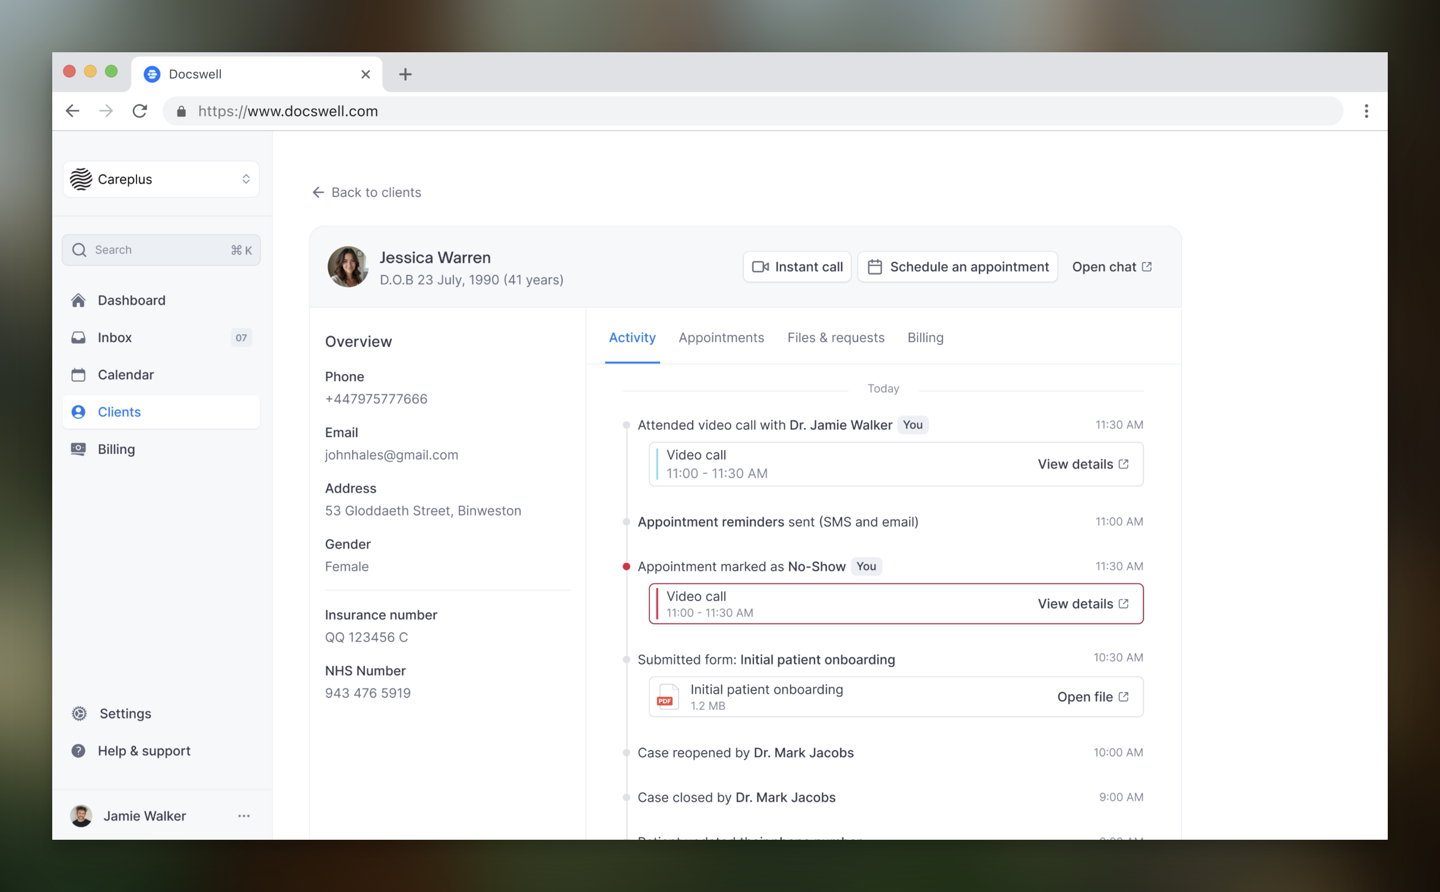Open Dashboard from the sidebar
1440x892 pixels.
click(x=161, y=301)
